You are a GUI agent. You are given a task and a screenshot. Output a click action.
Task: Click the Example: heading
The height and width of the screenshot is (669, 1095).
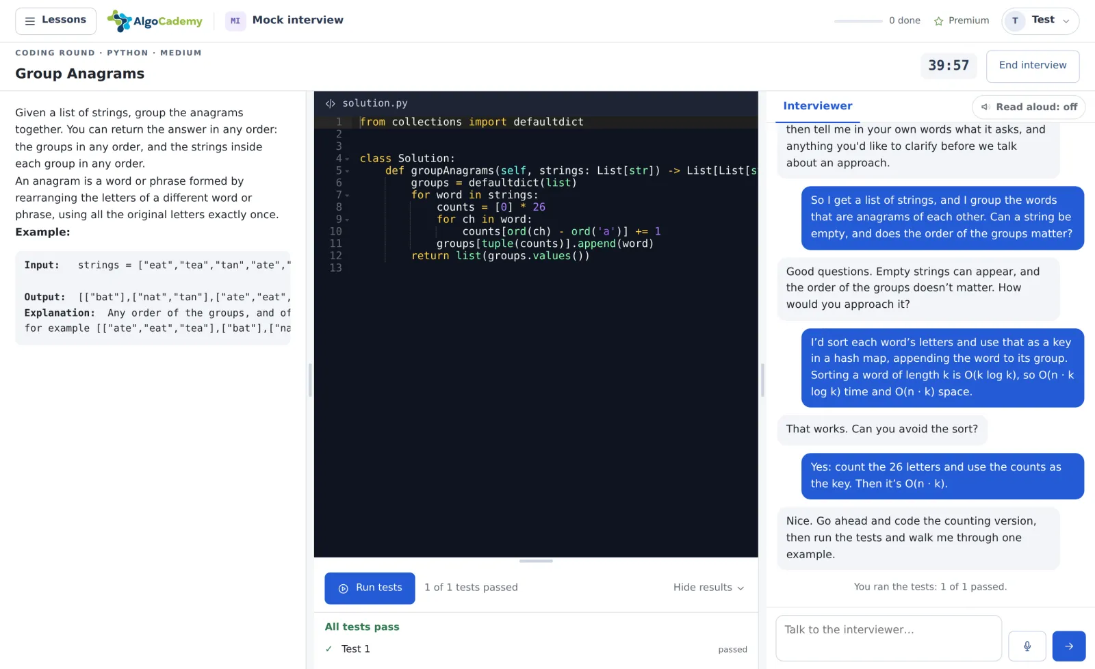click(42, 232)
